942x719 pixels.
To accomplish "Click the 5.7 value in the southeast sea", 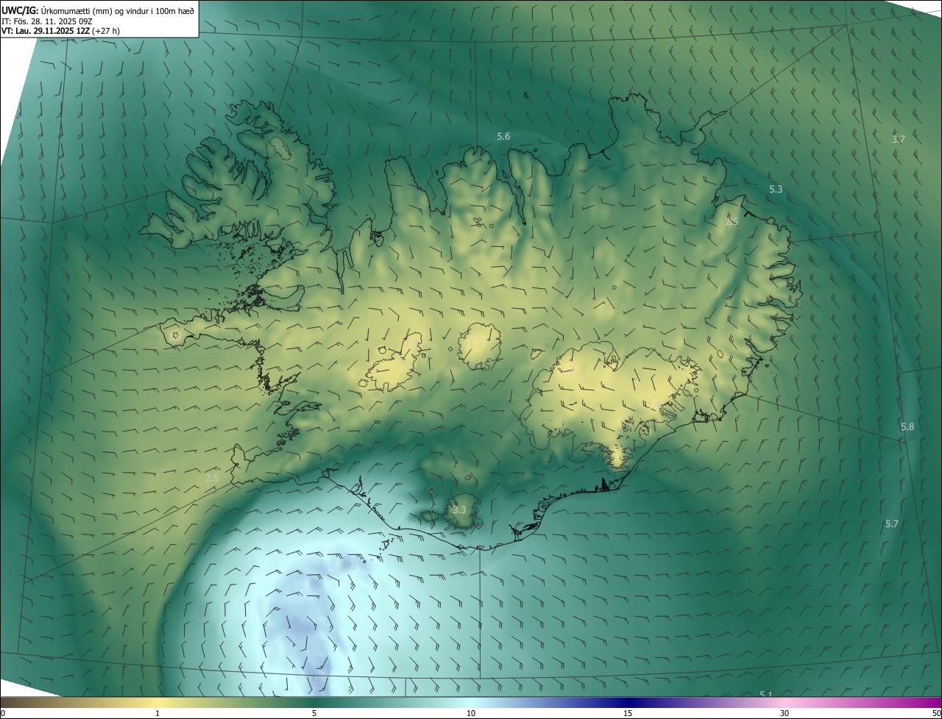I will 892,523.
